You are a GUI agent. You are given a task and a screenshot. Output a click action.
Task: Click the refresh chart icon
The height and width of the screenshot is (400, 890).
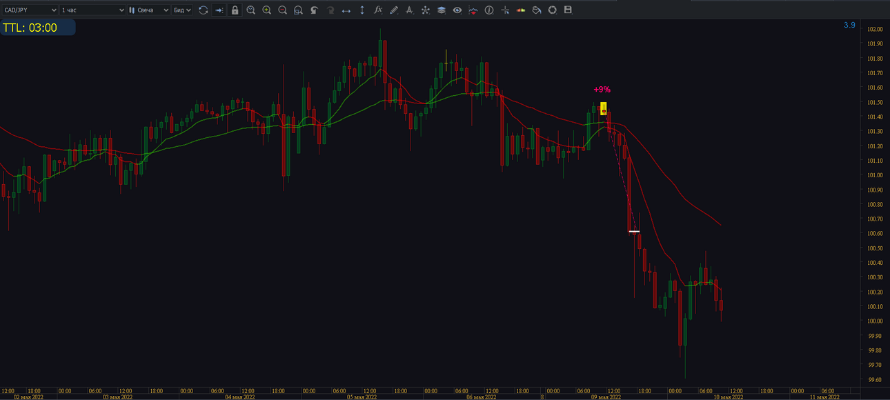[203, 10]
